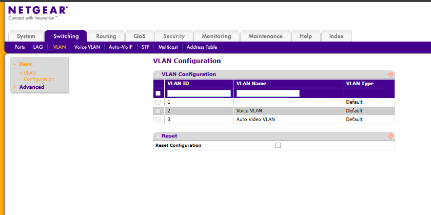
Task: Click the Reset section header
Action: 274,136
